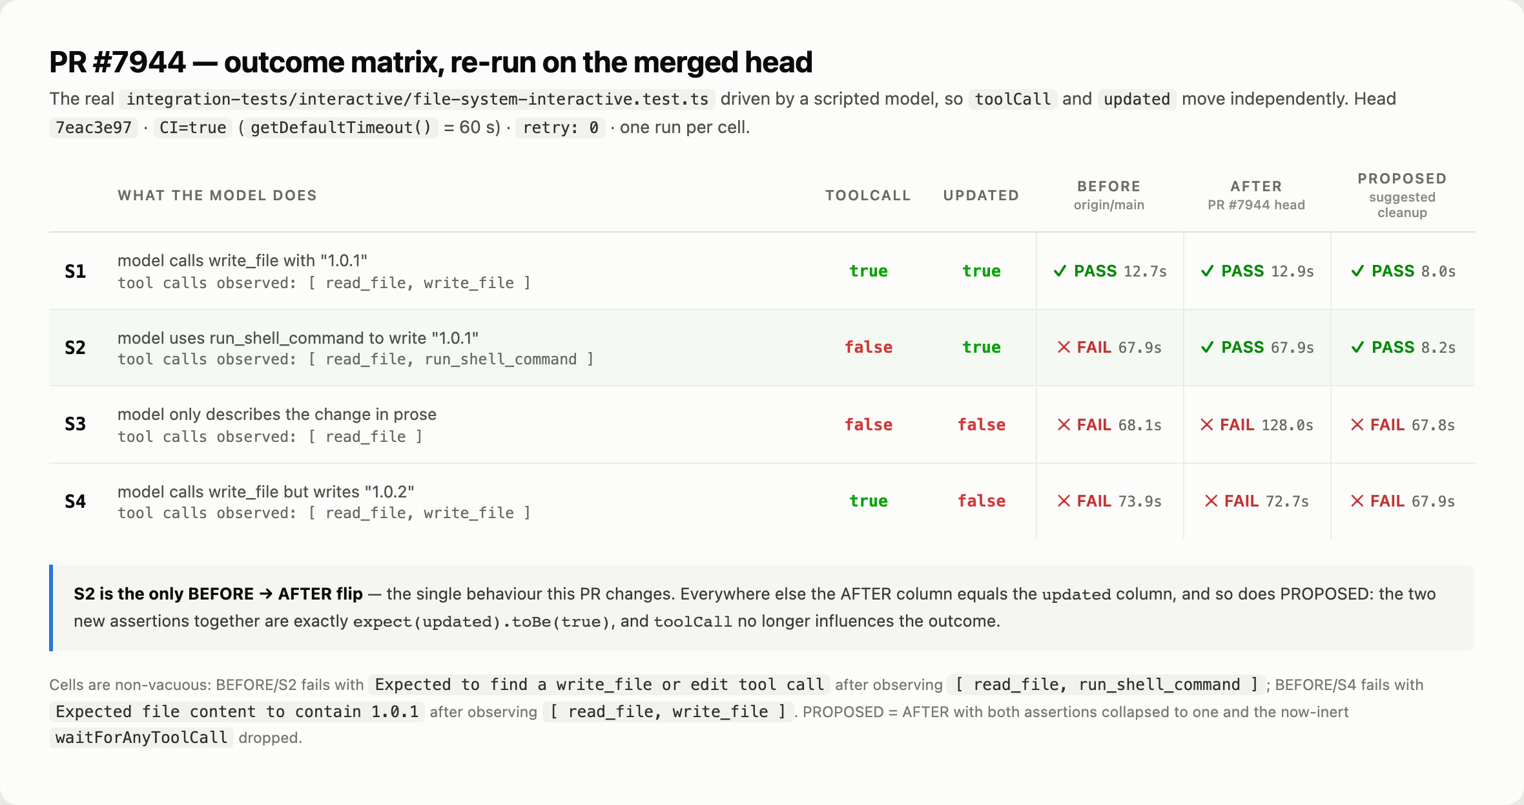Click the S1 PROPOSED pass checkmark icon

coord(1357,271)
